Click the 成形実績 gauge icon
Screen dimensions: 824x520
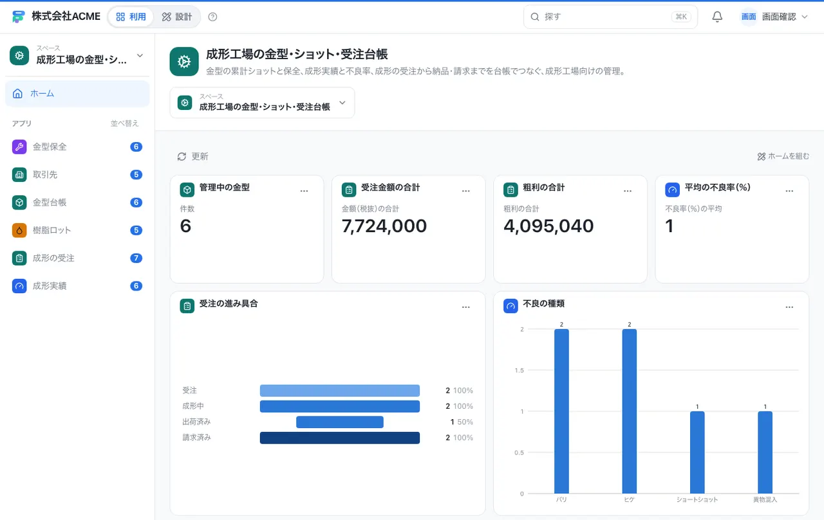(19, 286)
